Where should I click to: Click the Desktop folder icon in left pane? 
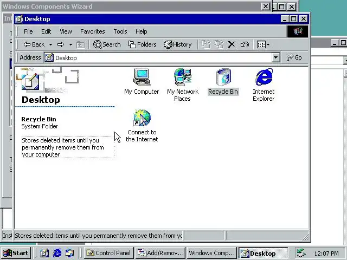[x=30, y=81]
